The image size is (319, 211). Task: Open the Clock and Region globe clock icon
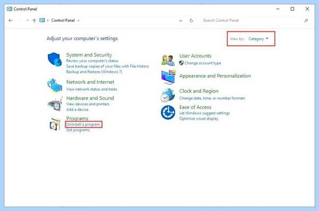pos(167,95)
